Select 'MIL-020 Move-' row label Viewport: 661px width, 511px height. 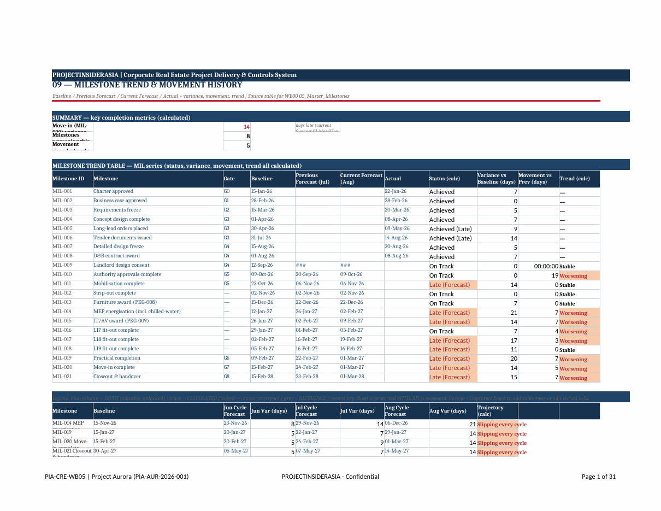click(x=72, y=442)
